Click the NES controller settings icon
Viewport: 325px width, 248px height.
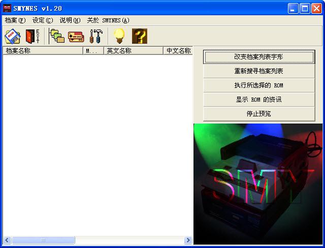tap(76, 36)
